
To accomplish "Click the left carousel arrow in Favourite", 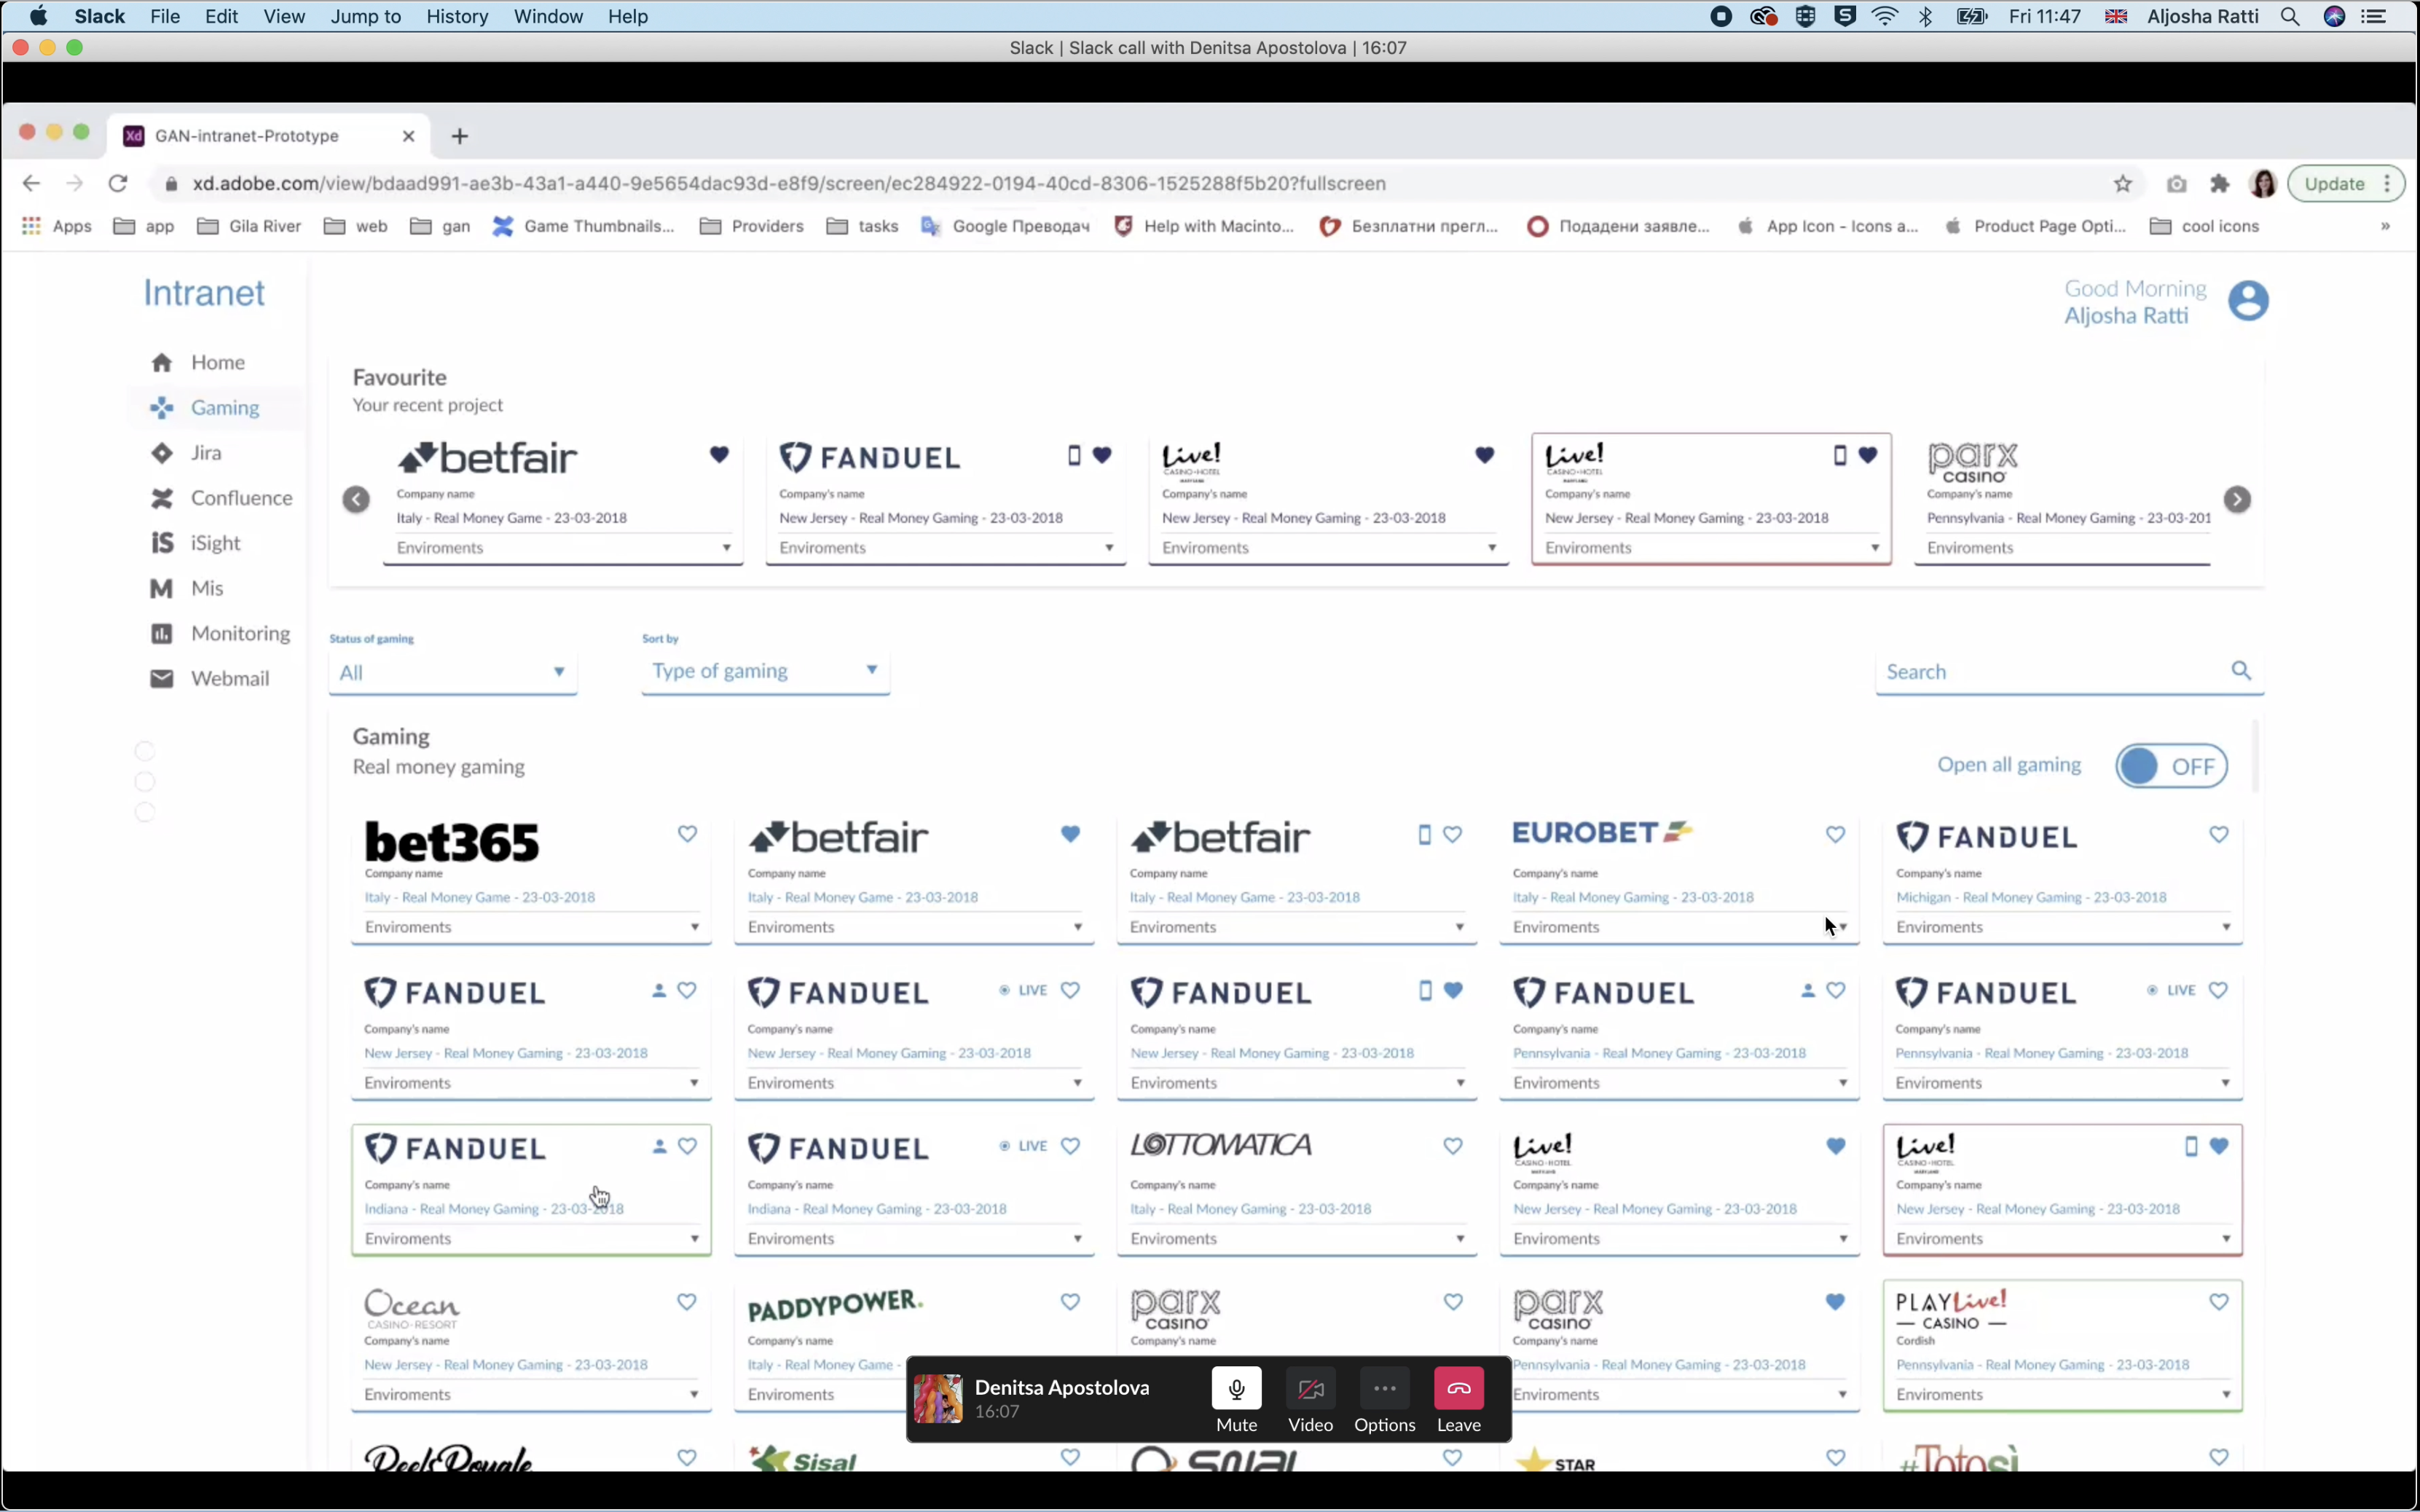I will pyautogui.click(x=356, y=499).
